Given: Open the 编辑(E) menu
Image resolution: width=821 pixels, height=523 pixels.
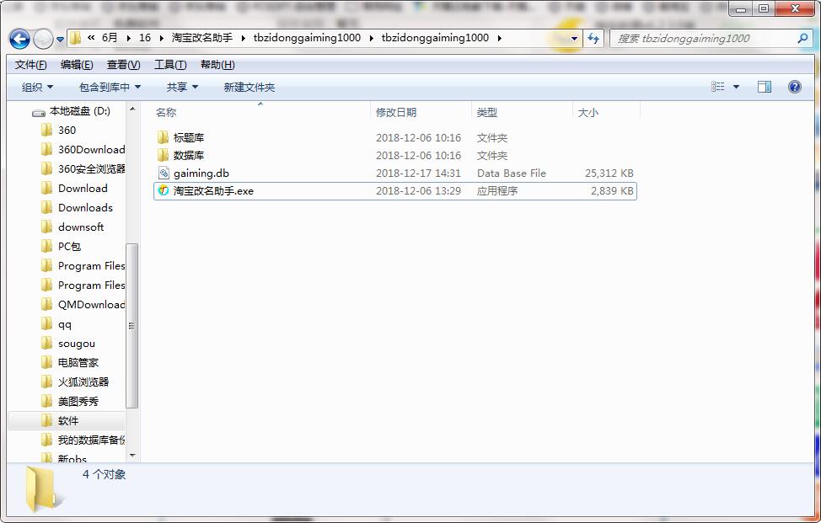Looking at the screenshot, I should tap(77, 65).
